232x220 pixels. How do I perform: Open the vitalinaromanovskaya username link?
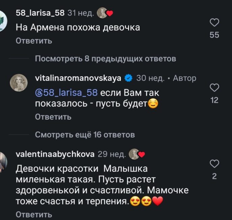[x=78, y=78]
